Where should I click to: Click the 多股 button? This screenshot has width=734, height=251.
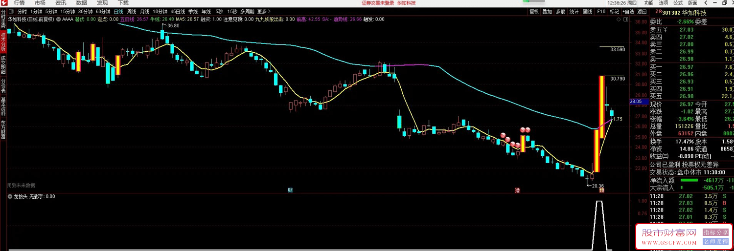coord(560,11)
